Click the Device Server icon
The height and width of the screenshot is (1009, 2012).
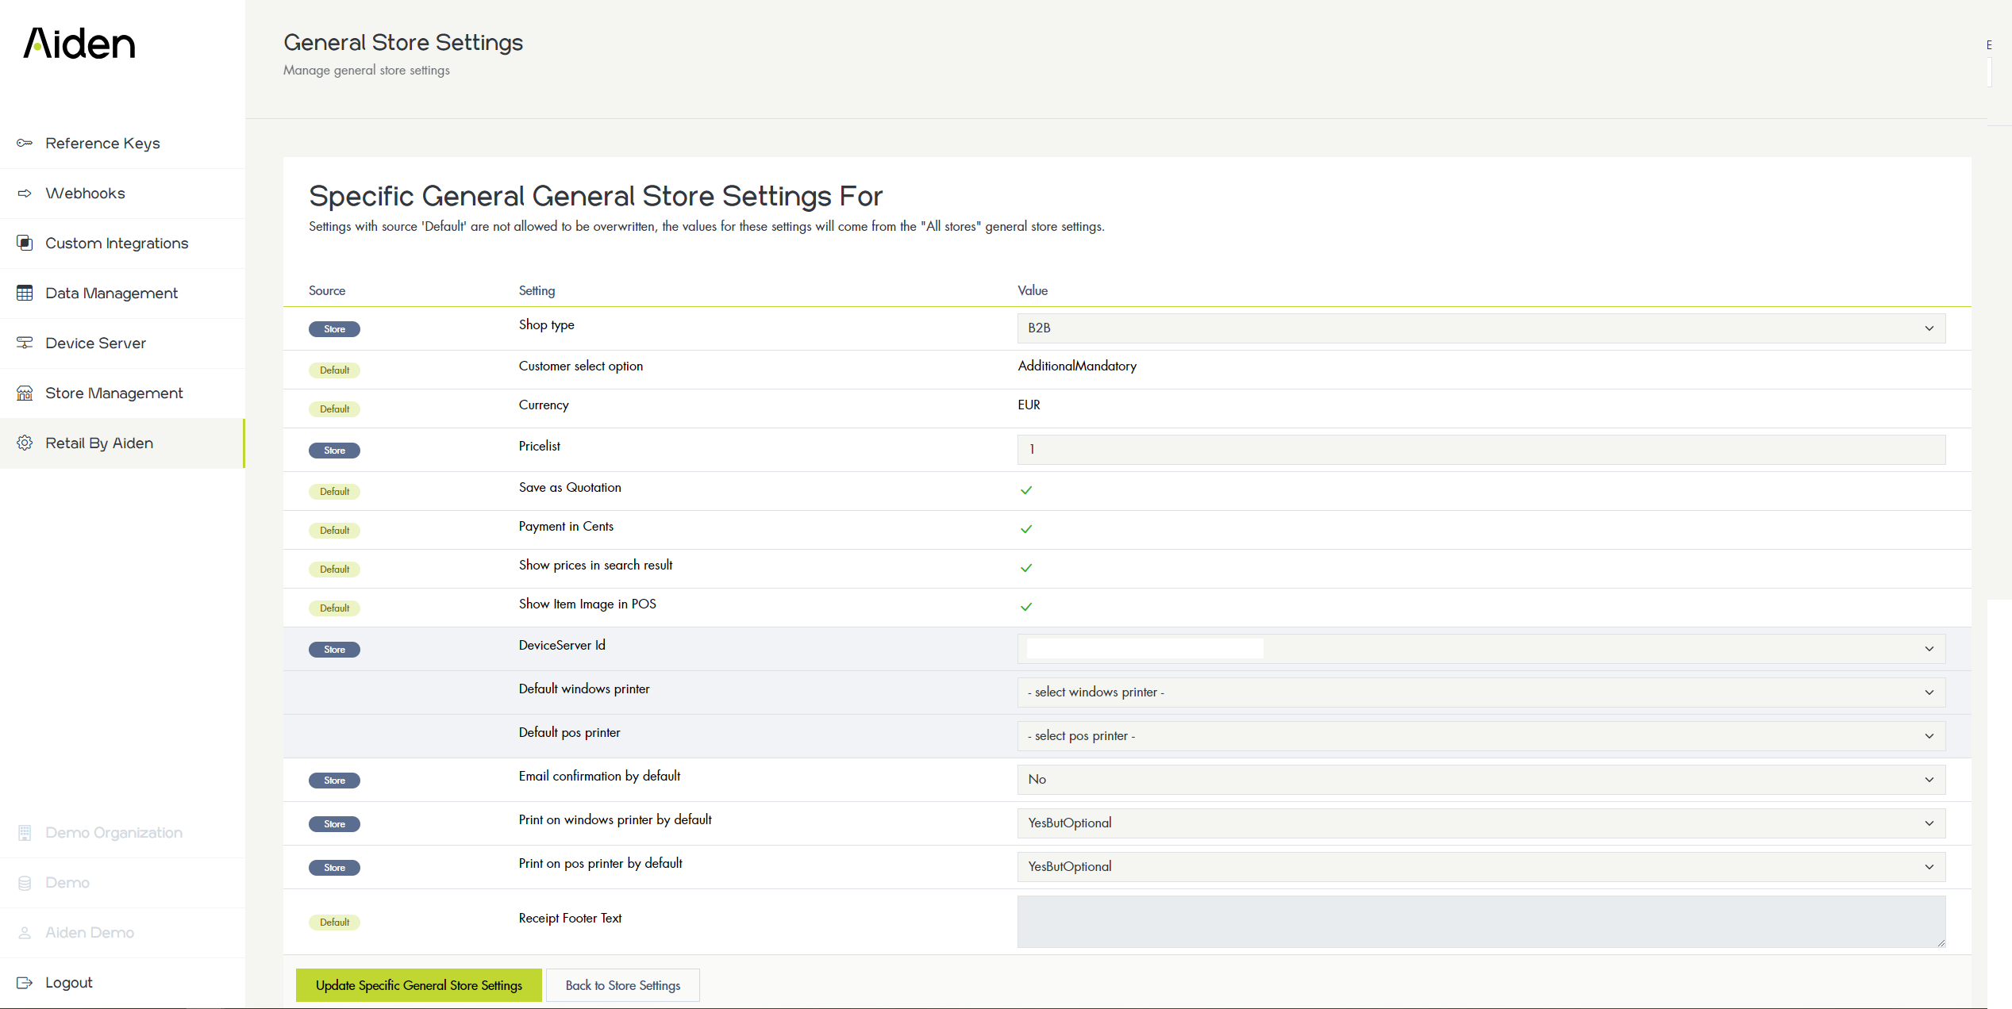tap(25, 343)
